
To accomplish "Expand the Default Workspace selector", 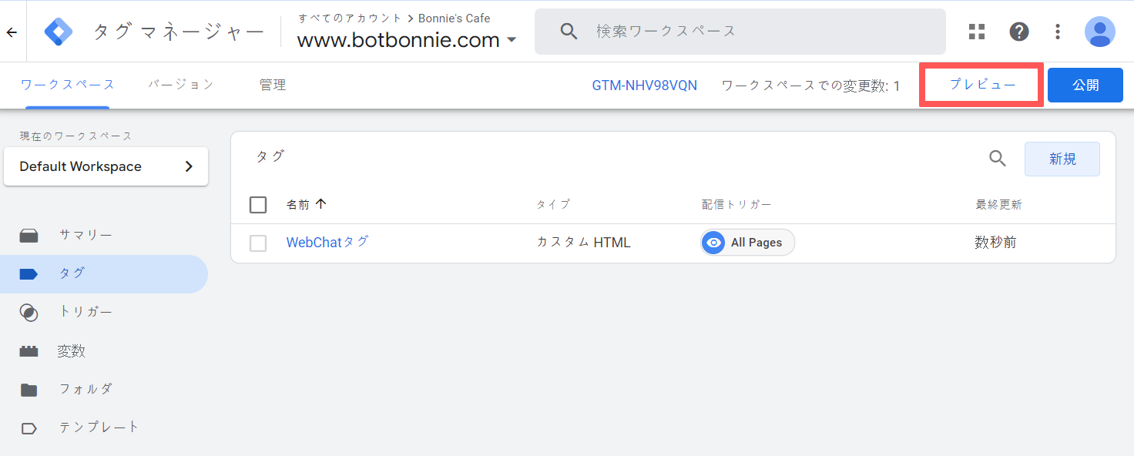I will (106, 166).
